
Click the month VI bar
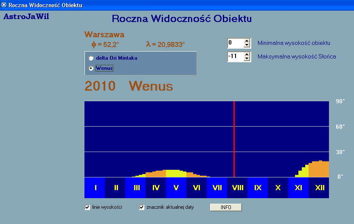[197, 188]
